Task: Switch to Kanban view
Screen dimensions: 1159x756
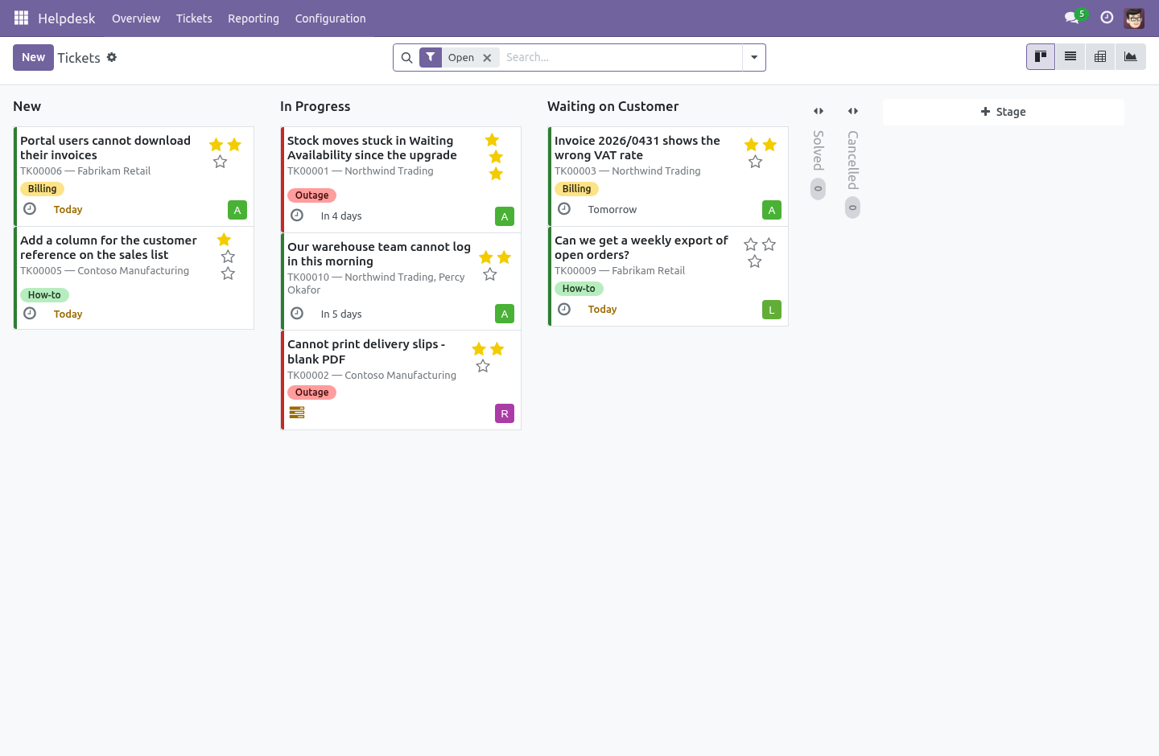Action: (1041, 57)
